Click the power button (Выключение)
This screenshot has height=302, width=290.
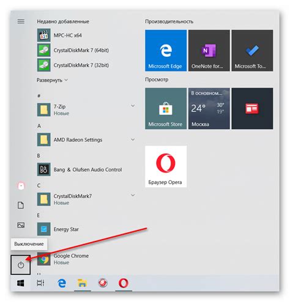[x=21, y=265]
